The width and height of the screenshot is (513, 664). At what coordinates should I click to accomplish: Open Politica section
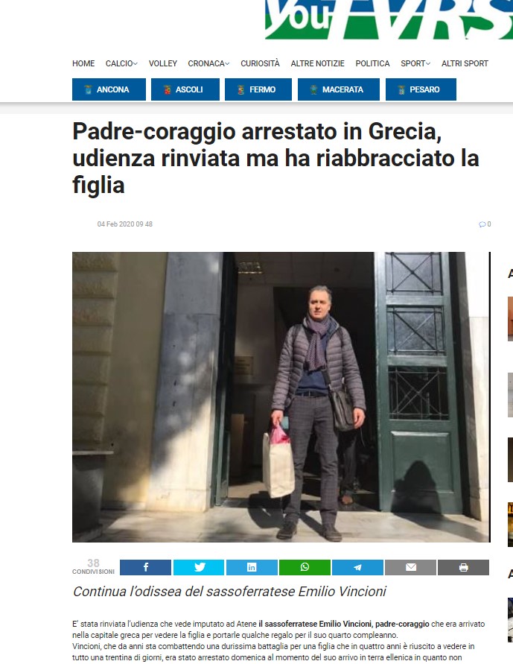(372, 63)
